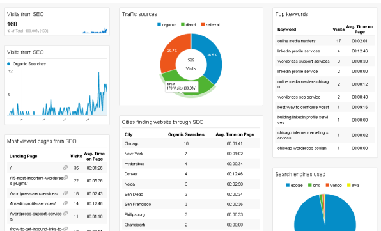Image resolution: width=381 pixels, height=231 pixels.
Task: Toggle direct legend in Traffic sources
Action: 189,25
